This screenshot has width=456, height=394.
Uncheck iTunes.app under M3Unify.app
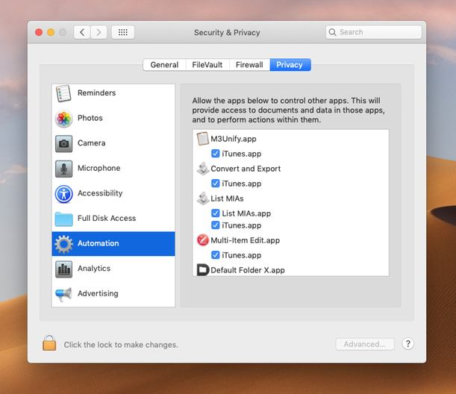tap(215, 154)
